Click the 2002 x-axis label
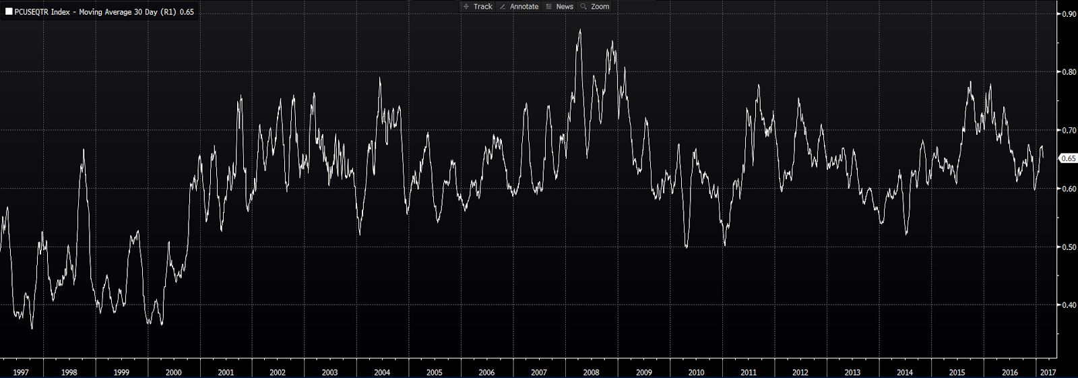The width and height of the screenshot is (1078, 378). 278,372
